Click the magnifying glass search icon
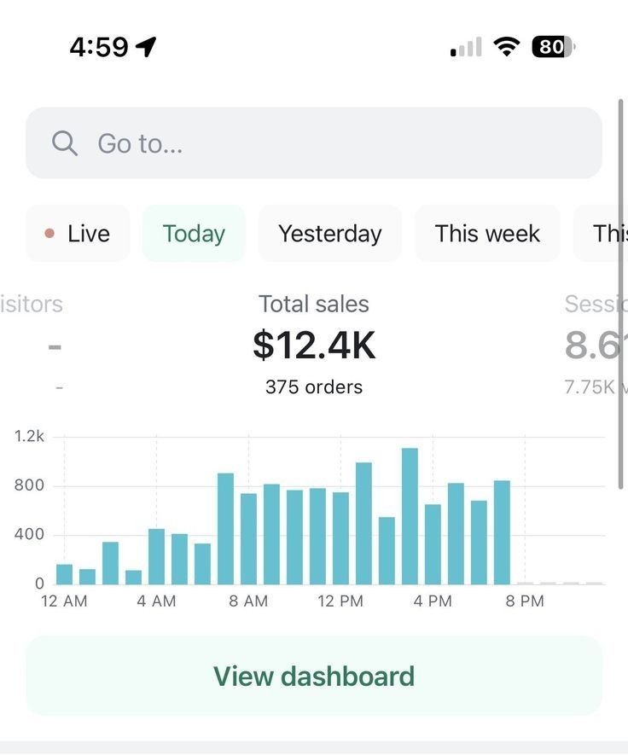The image size is (628, 755). pos(64,142)
